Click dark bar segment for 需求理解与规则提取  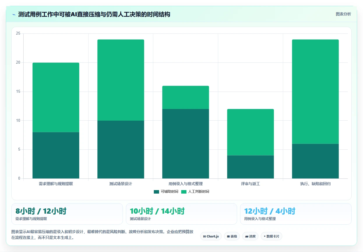(x=56, y=155)
